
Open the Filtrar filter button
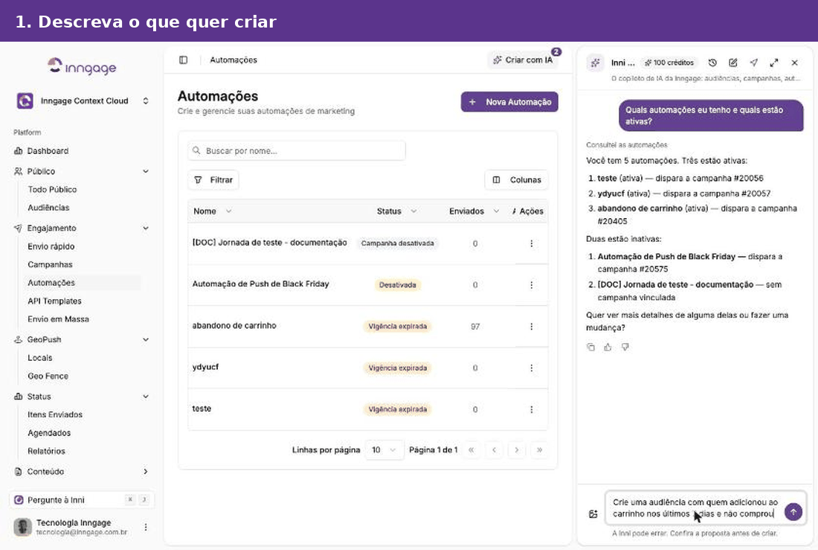click(x=213, y=179)
